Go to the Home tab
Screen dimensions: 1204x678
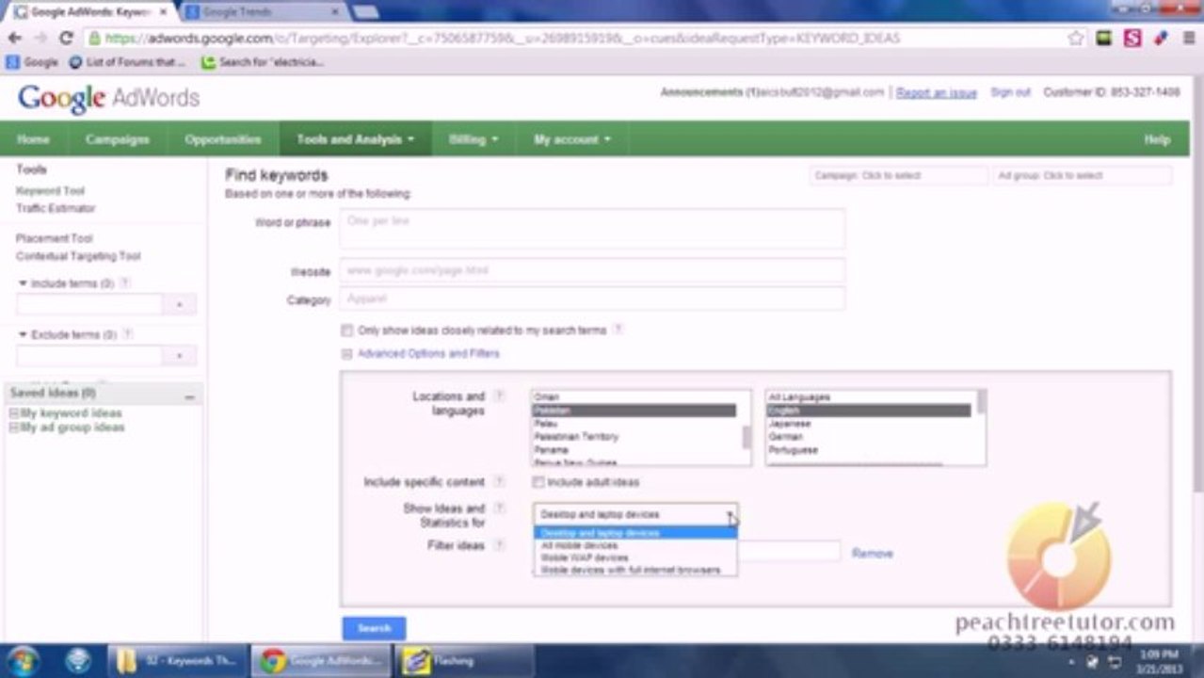point(33,139)
